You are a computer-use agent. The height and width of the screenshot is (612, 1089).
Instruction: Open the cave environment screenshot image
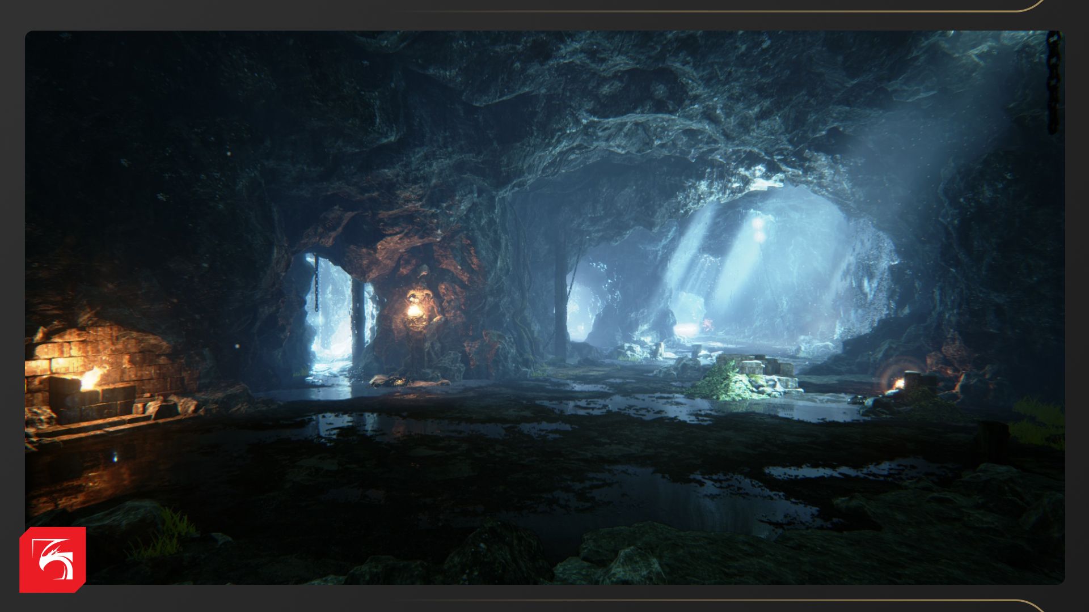[544, 307]
